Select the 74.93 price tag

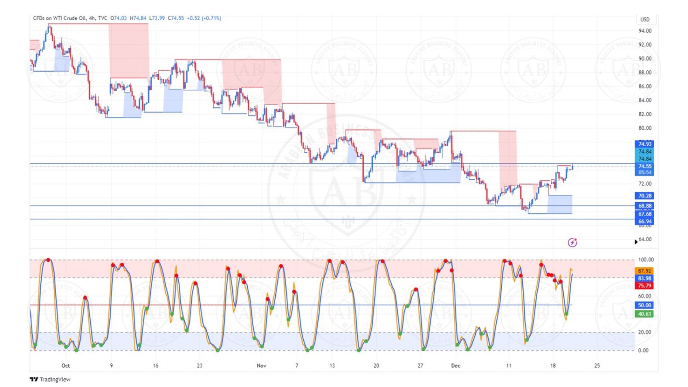(644, 144)
